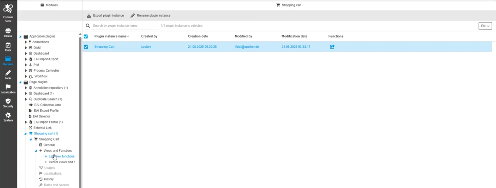
Task: Open the Shopping Cart instance link
Action: pos(104,47)
